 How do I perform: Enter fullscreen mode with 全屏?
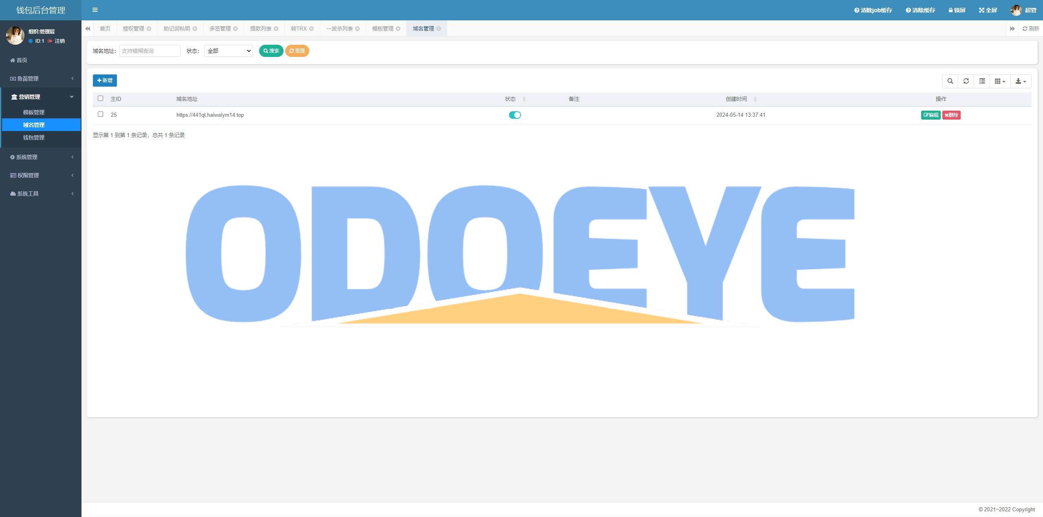click(988, 10)
